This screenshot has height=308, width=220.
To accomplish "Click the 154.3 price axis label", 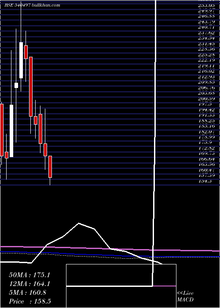I will [x=205, y=181].
